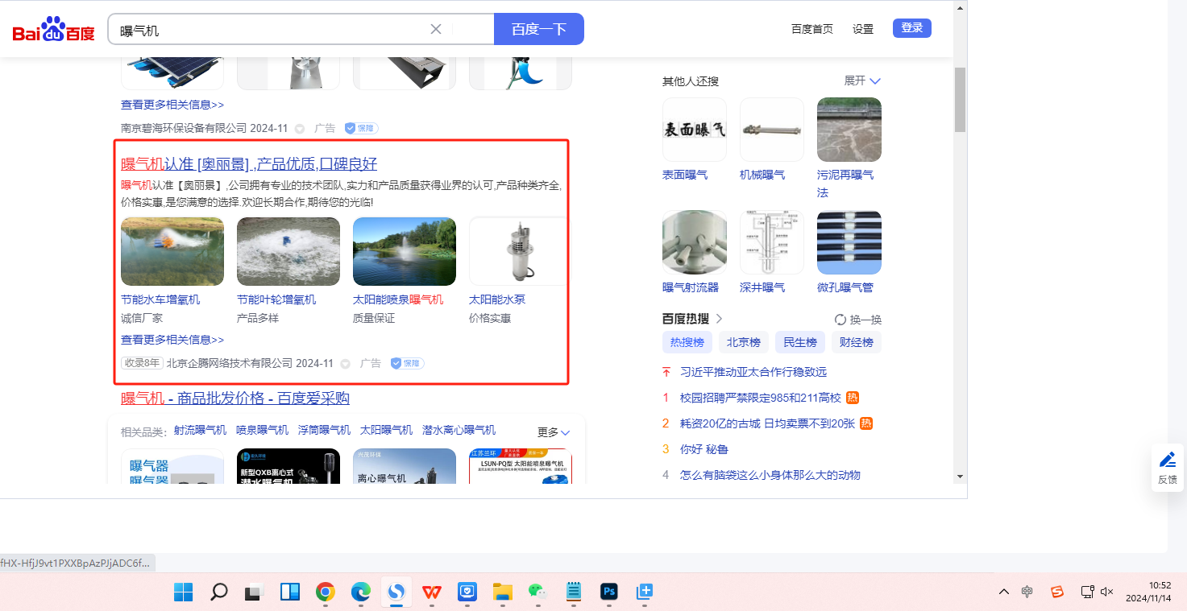Open the 曝气射流器 thumbnail image
Screen dimensions: 1187x611
(695, 242)
